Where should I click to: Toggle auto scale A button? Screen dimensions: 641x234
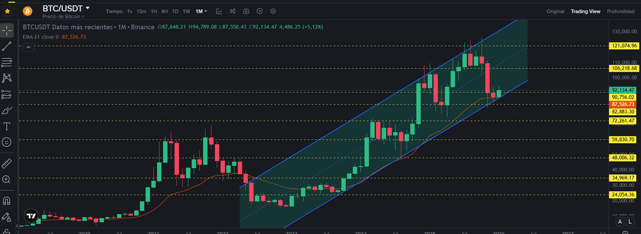(620, 221)
